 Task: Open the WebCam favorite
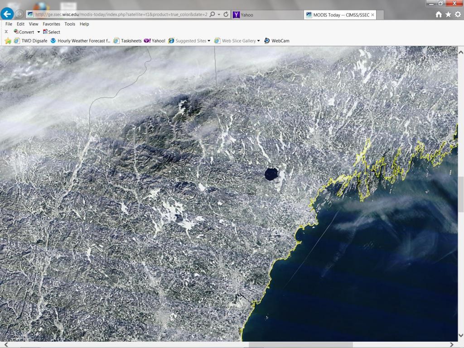pos(277,41)
